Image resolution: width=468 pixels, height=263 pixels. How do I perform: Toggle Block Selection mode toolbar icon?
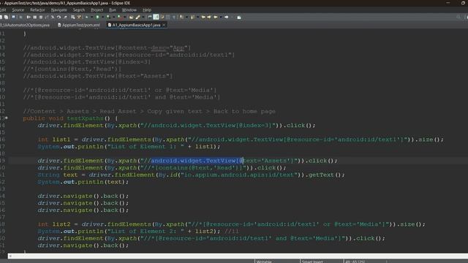167,17
